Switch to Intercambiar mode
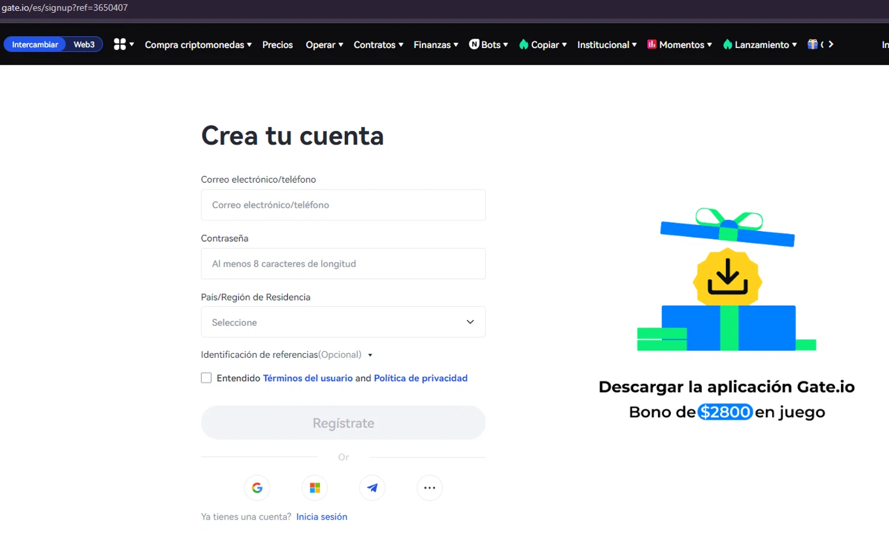Viewport: 889px width, 557px height. click(35, 44)
